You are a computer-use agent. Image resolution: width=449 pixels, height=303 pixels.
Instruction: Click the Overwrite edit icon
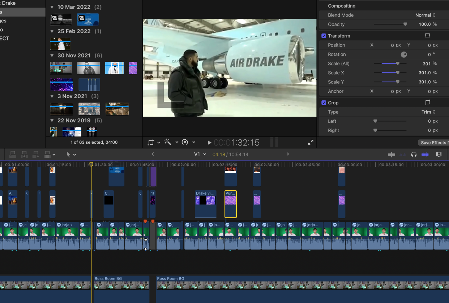click(47, 154)
